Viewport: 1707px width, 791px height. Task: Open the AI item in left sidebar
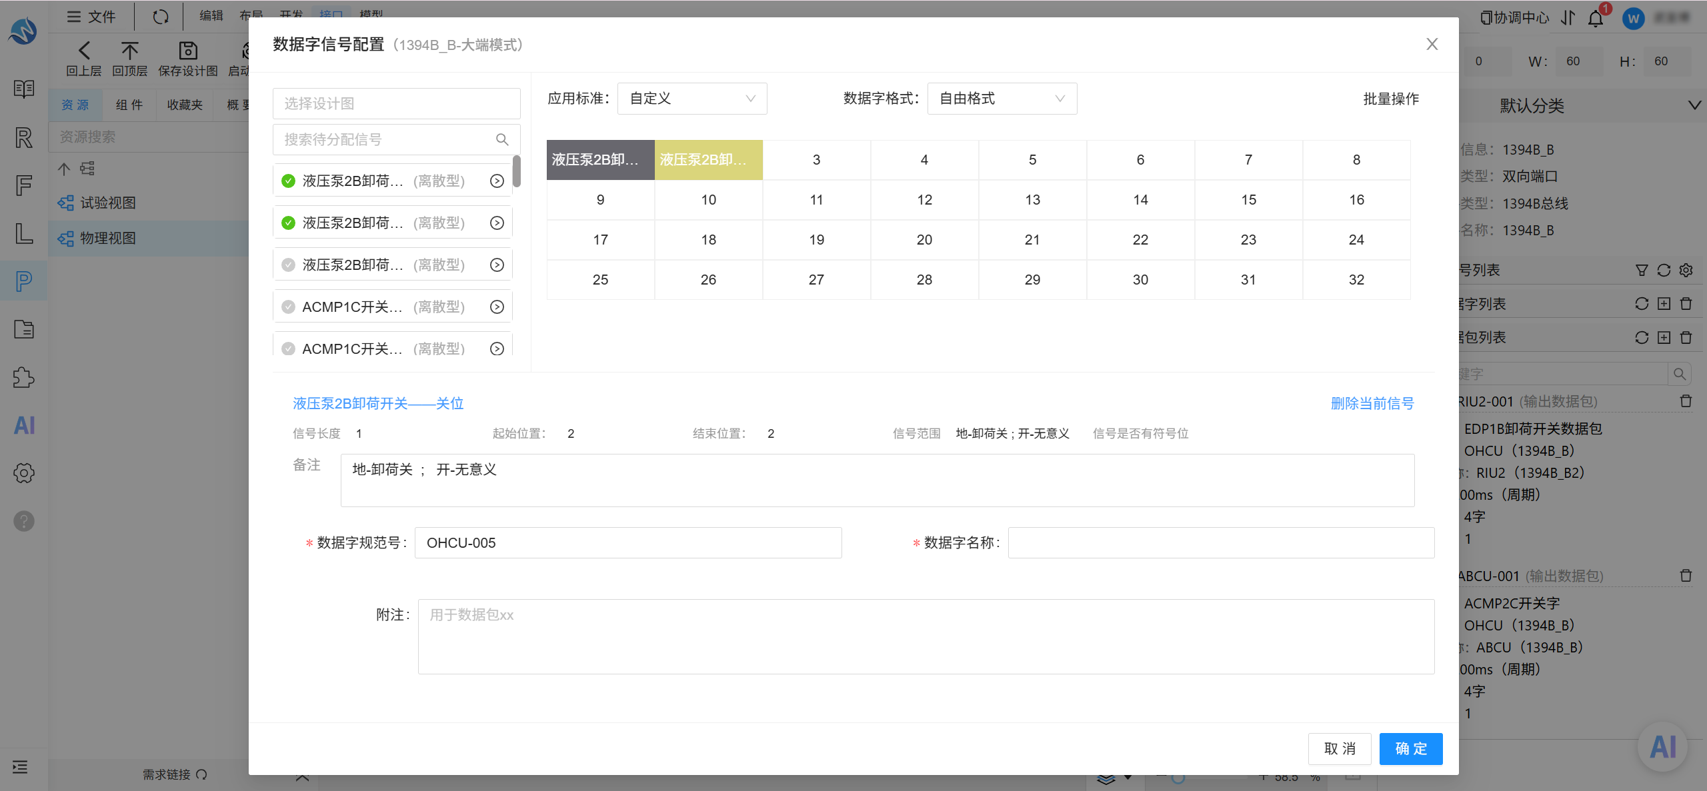click(24, 425)
